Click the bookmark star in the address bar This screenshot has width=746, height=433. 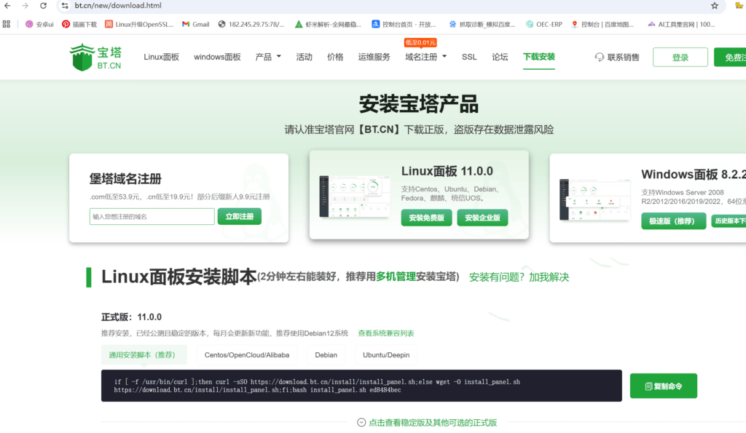[714, 6]
